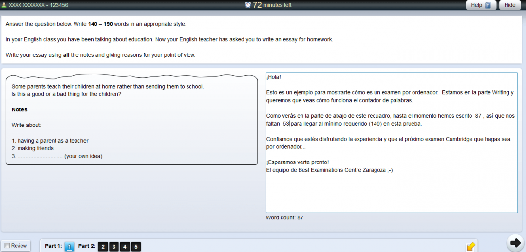
Task: Click the candidate user profile icon
Action: point(4,5)
